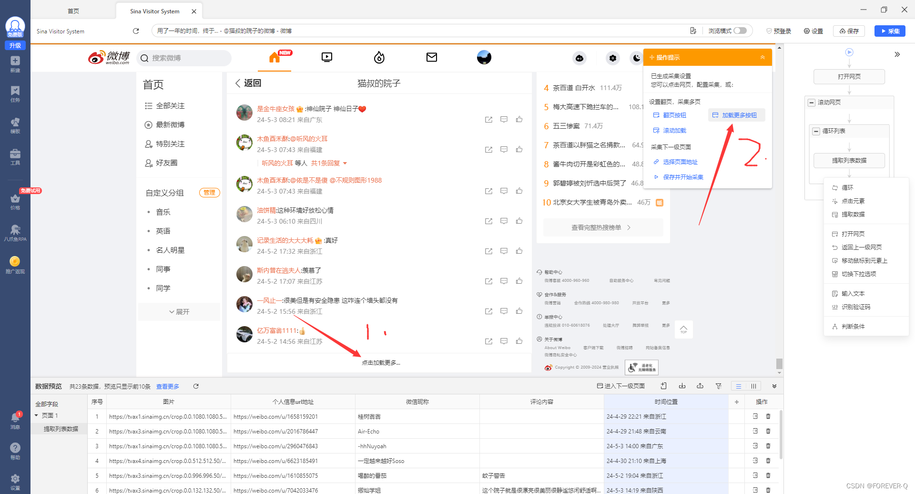
Task: Click the 提取列表数据 workflow node
Action: coord(849,160)
